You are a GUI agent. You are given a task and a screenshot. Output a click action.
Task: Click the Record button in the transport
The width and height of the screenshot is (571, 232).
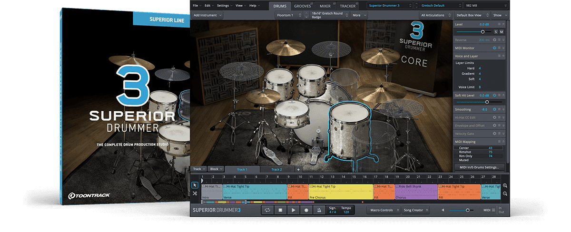pos(306,210)
